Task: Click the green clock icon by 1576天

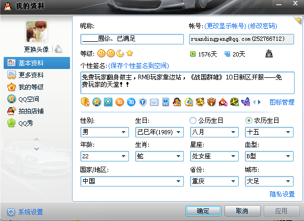Action: click(193, 54)
